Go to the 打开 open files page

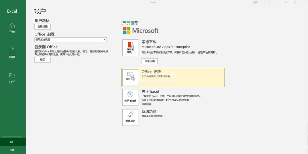tap(12, 78)
